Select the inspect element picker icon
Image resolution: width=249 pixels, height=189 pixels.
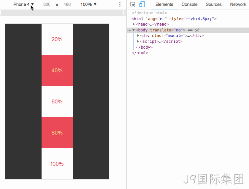[132, 4]
